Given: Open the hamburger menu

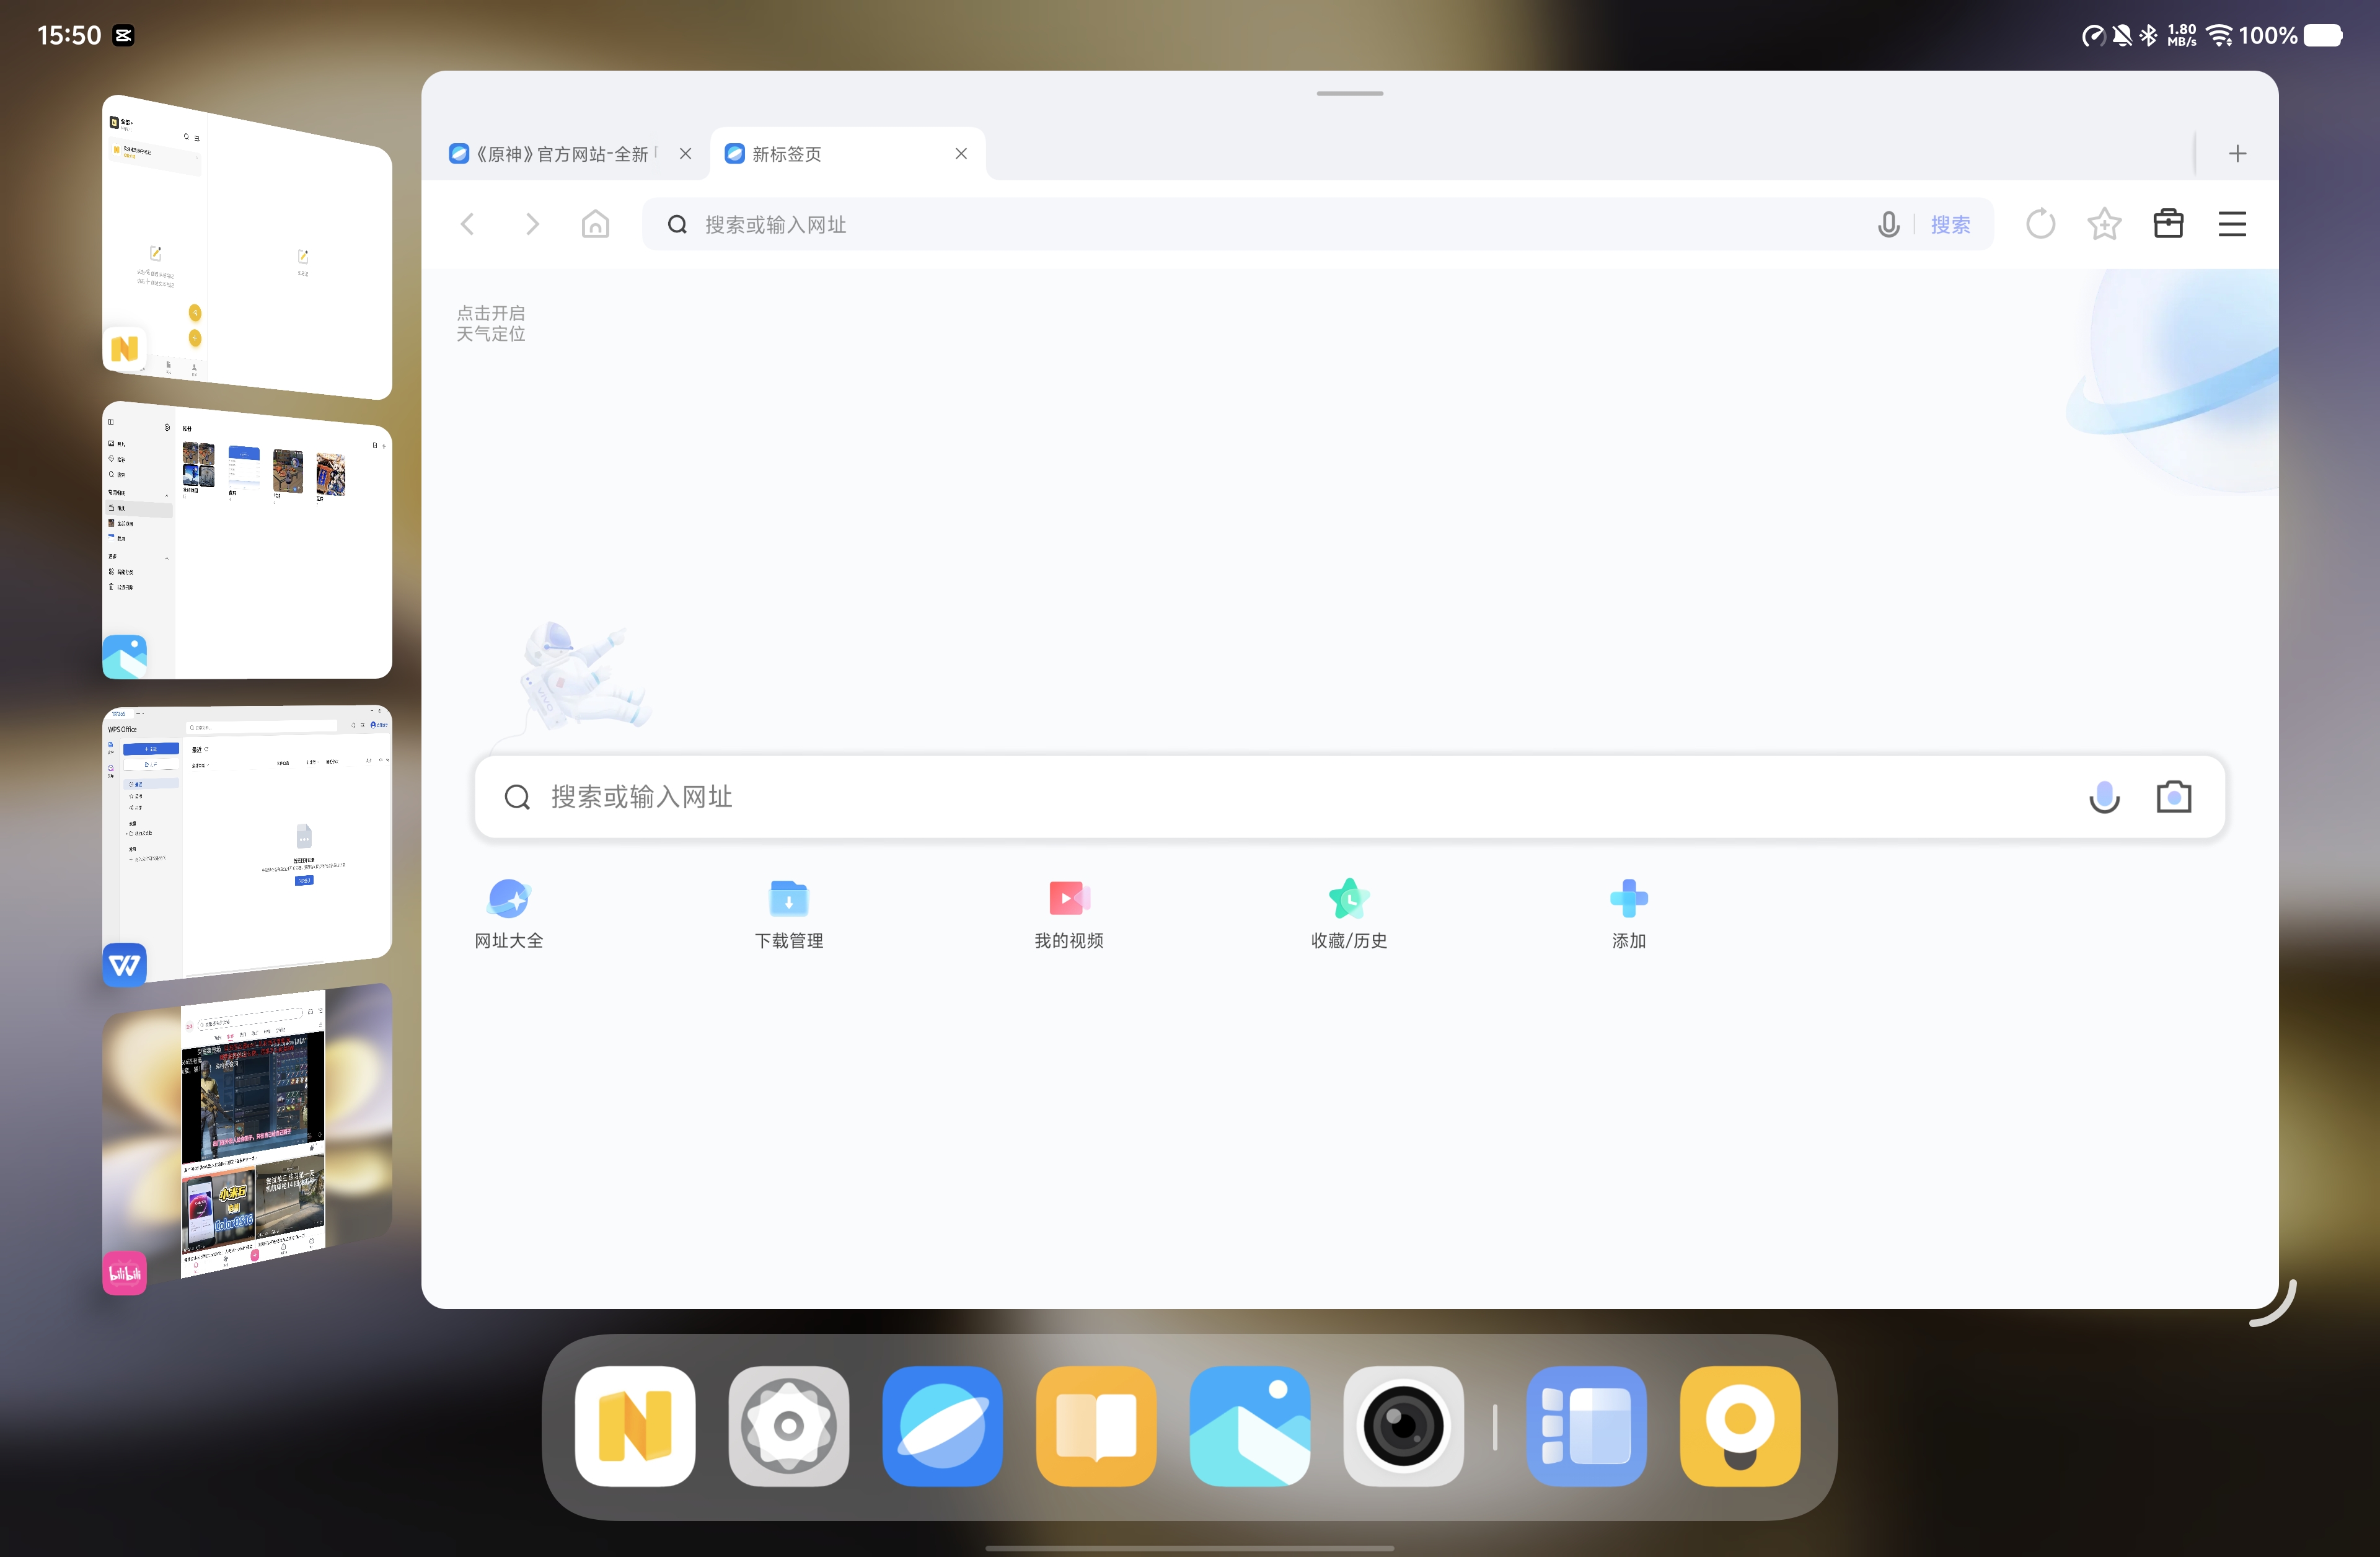Looking at the screenshot, I should [x=2232, y=224].
